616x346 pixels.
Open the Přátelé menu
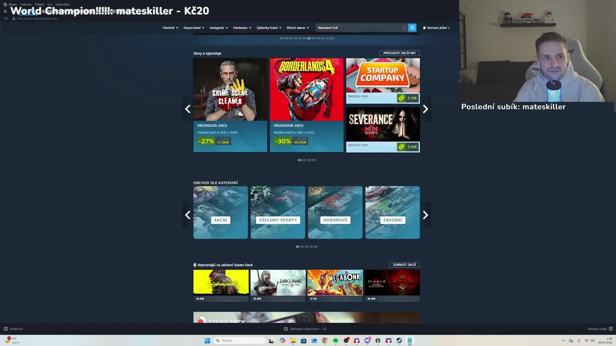click(x=39, y=4)
